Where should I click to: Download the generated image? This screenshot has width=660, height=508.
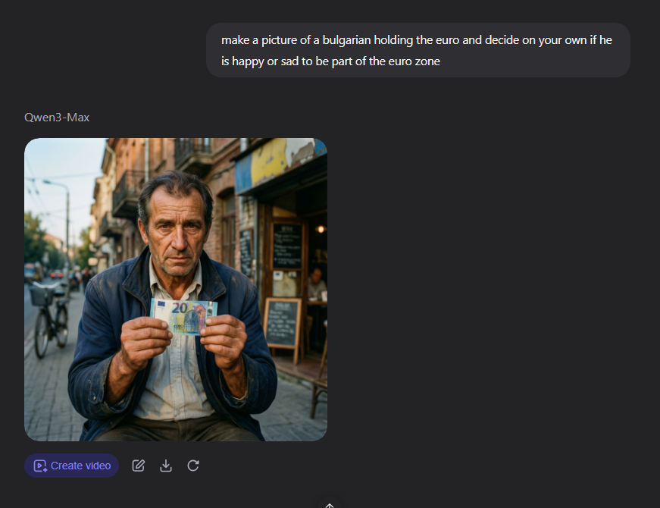pos(166,466)
